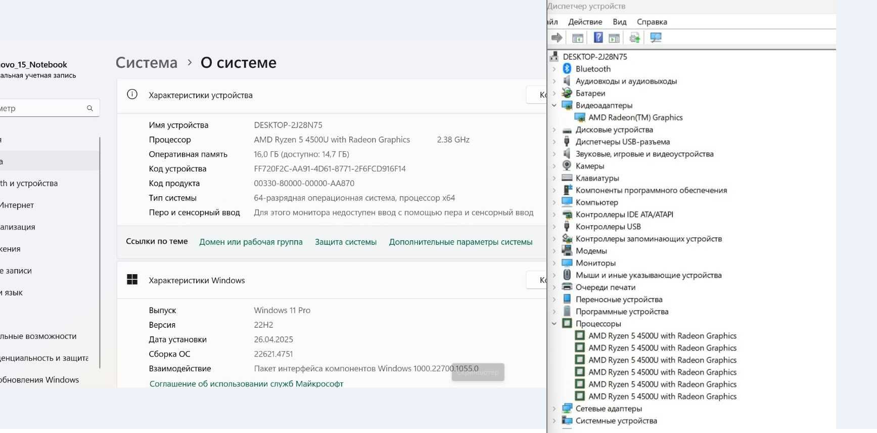Select Диспетчеры USB-разъема tree row

click(x=623, y=142)
